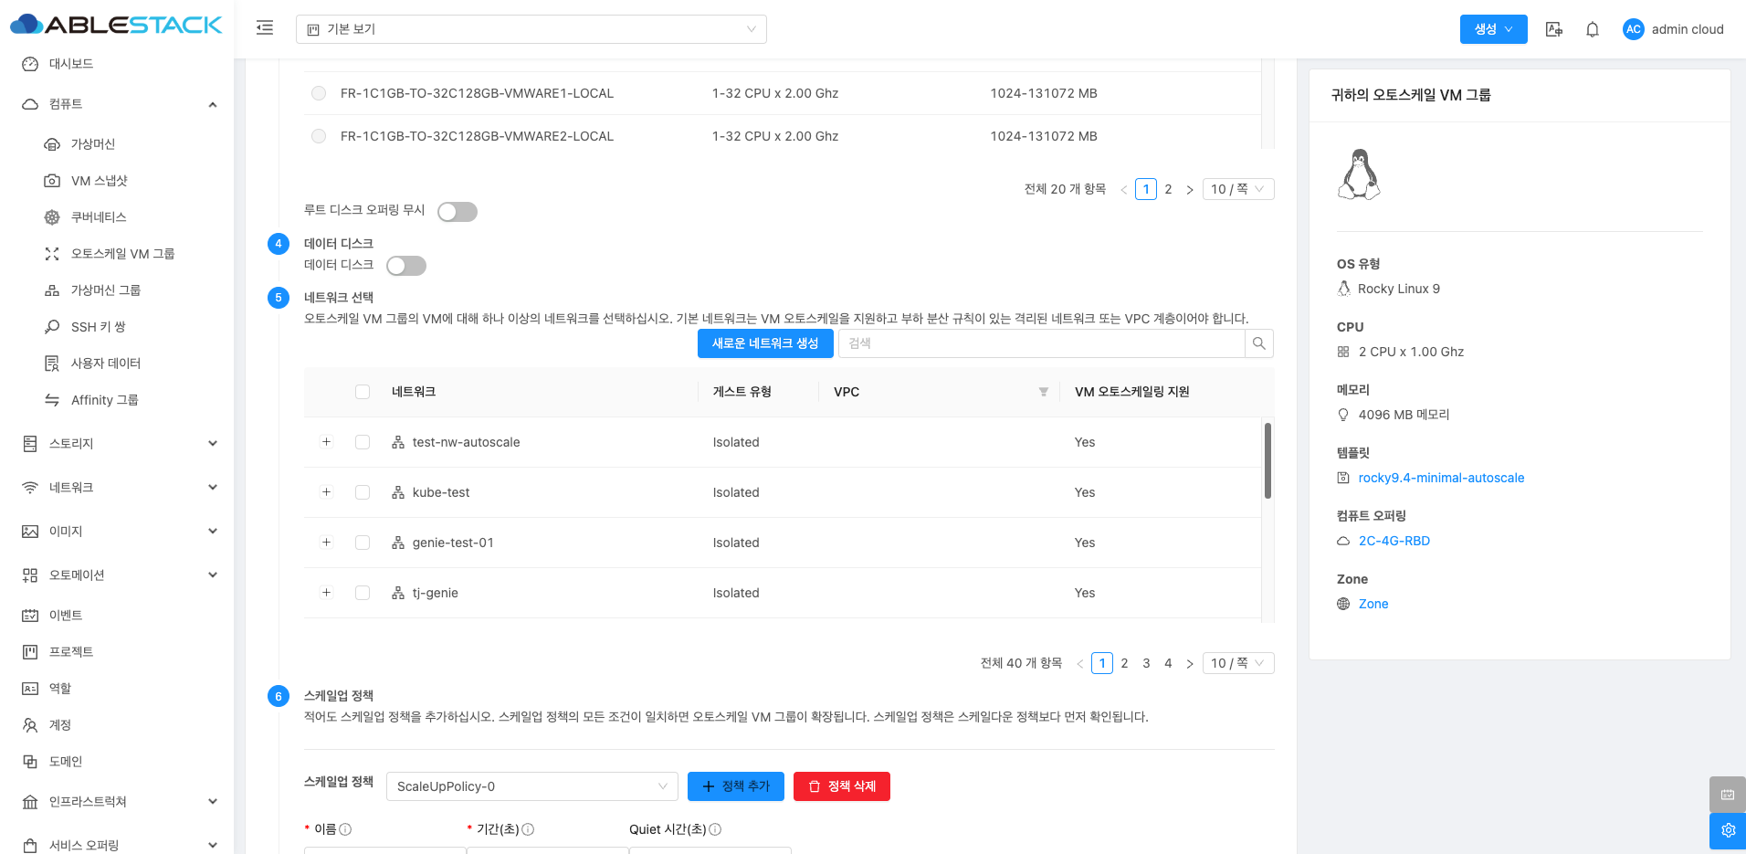Check the box for kube-test network
The height and width of the screenshot is (854, 1746).
click(x=363, y=492)
